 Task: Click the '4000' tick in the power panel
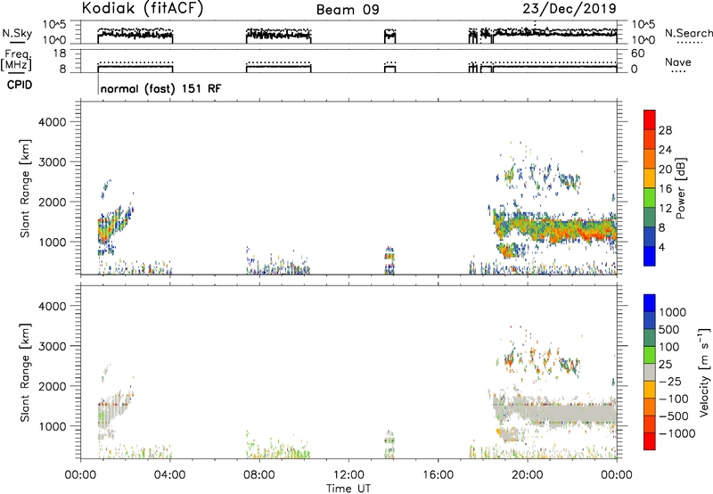click(x=52, y=122)
